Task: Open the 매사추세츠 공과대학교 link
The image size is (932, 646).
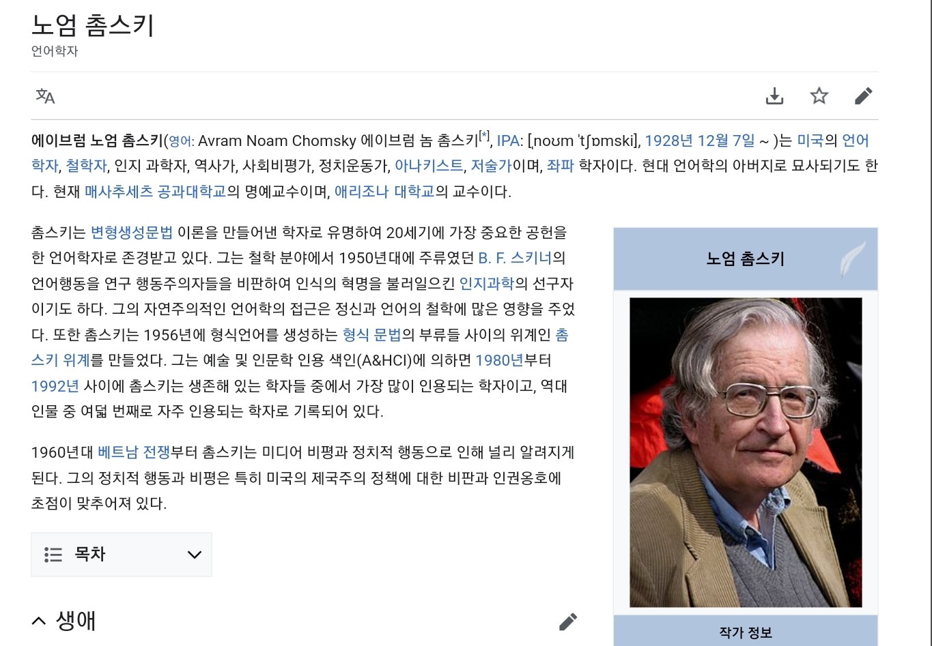Action: (155, 192)
